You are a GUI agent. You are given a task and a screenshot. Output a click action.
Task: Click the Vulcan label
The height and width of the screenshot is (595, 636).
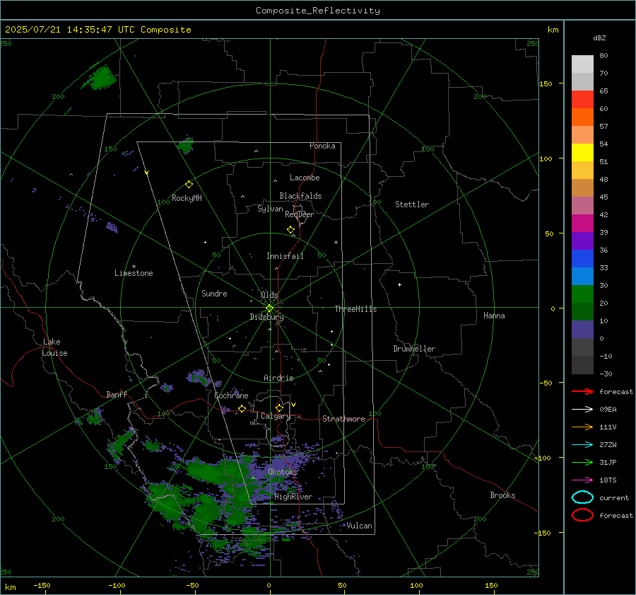point(359,526)
